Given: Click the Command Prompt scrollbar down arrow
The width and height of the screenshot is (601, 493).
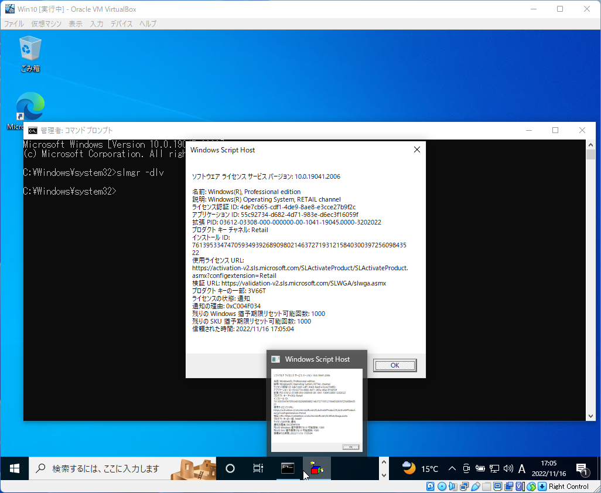Looking at the screenshot, I should coord(590,416).
